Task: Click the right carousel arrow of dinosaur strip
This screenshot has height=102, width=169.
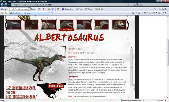Action: coord(128,25)
